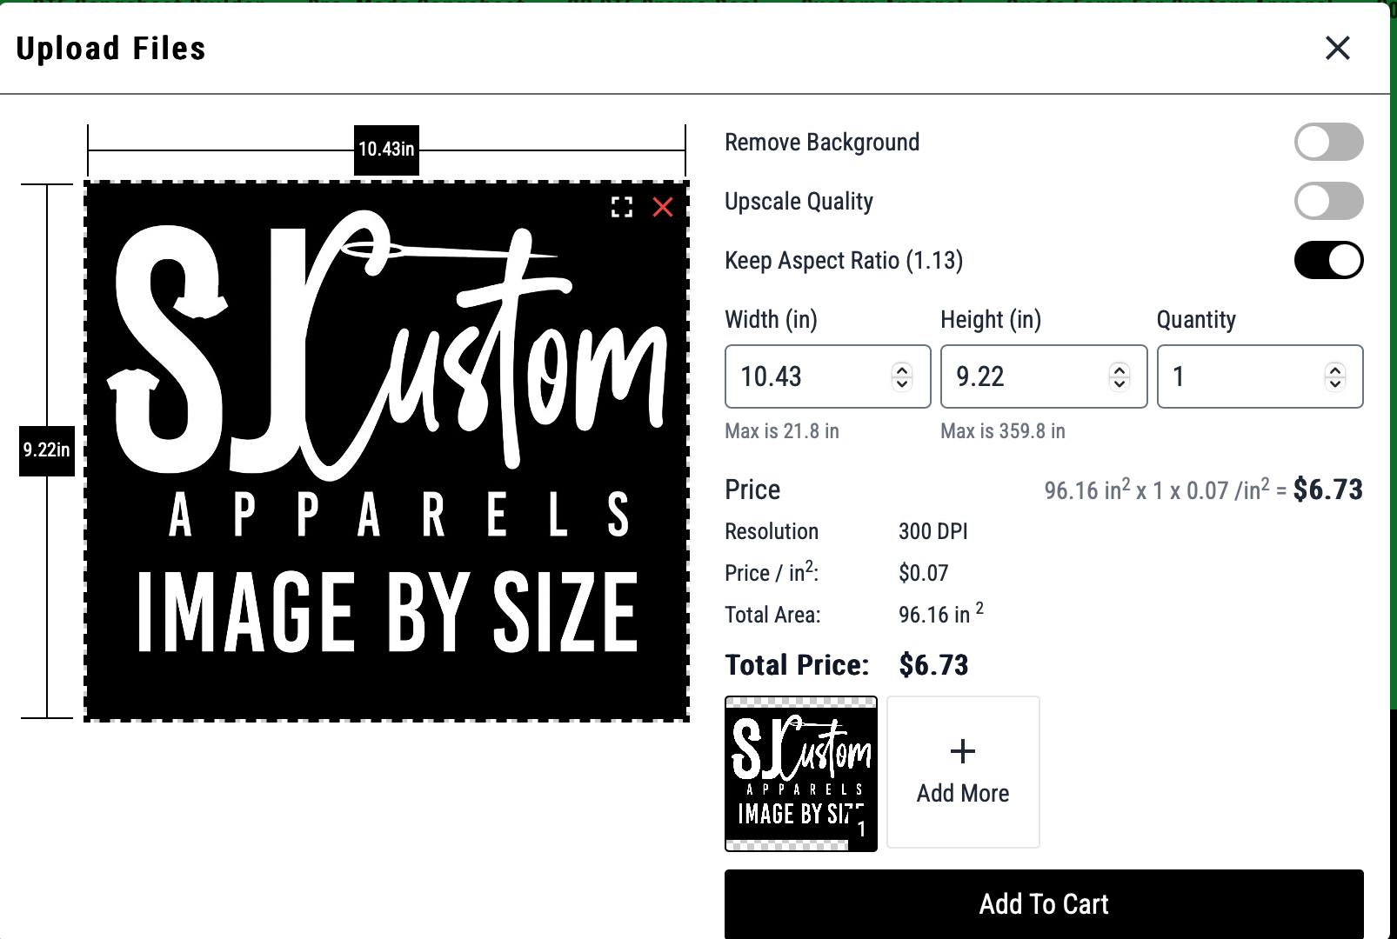Close the Upload Files dialog
Viewport: 1397px width, 939px height.
tap(1338, 48)
